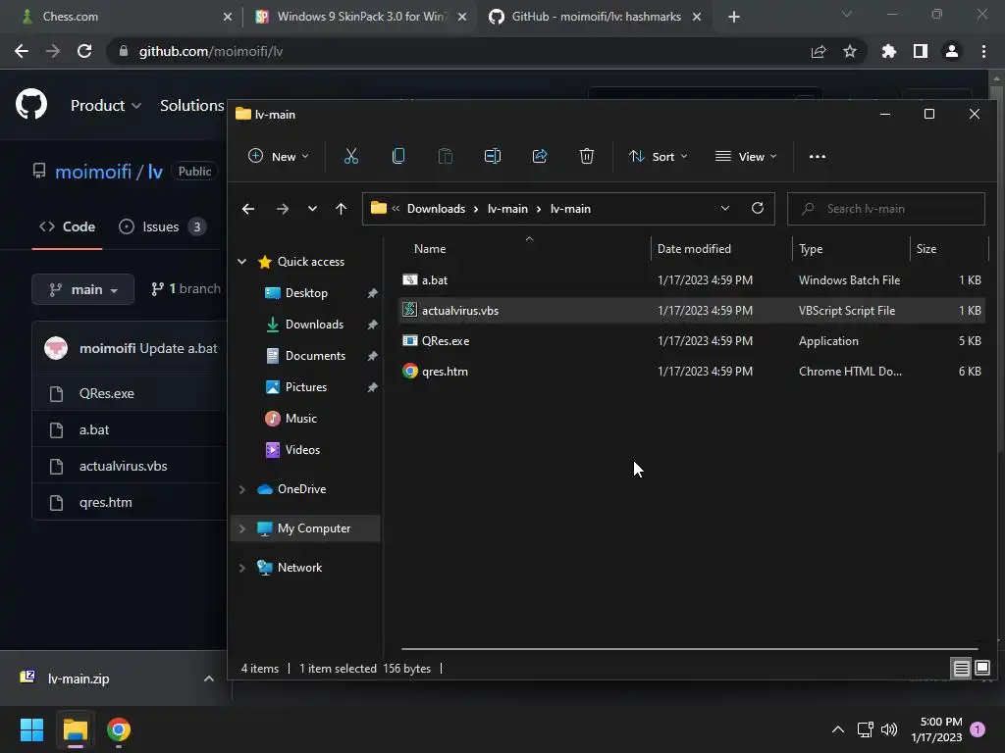1005x753 pixels.
Task: Expand address bar history dropdown
Action: point(725,208)
